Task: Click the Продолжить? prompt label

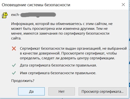Action: click(x=23, y=81)
